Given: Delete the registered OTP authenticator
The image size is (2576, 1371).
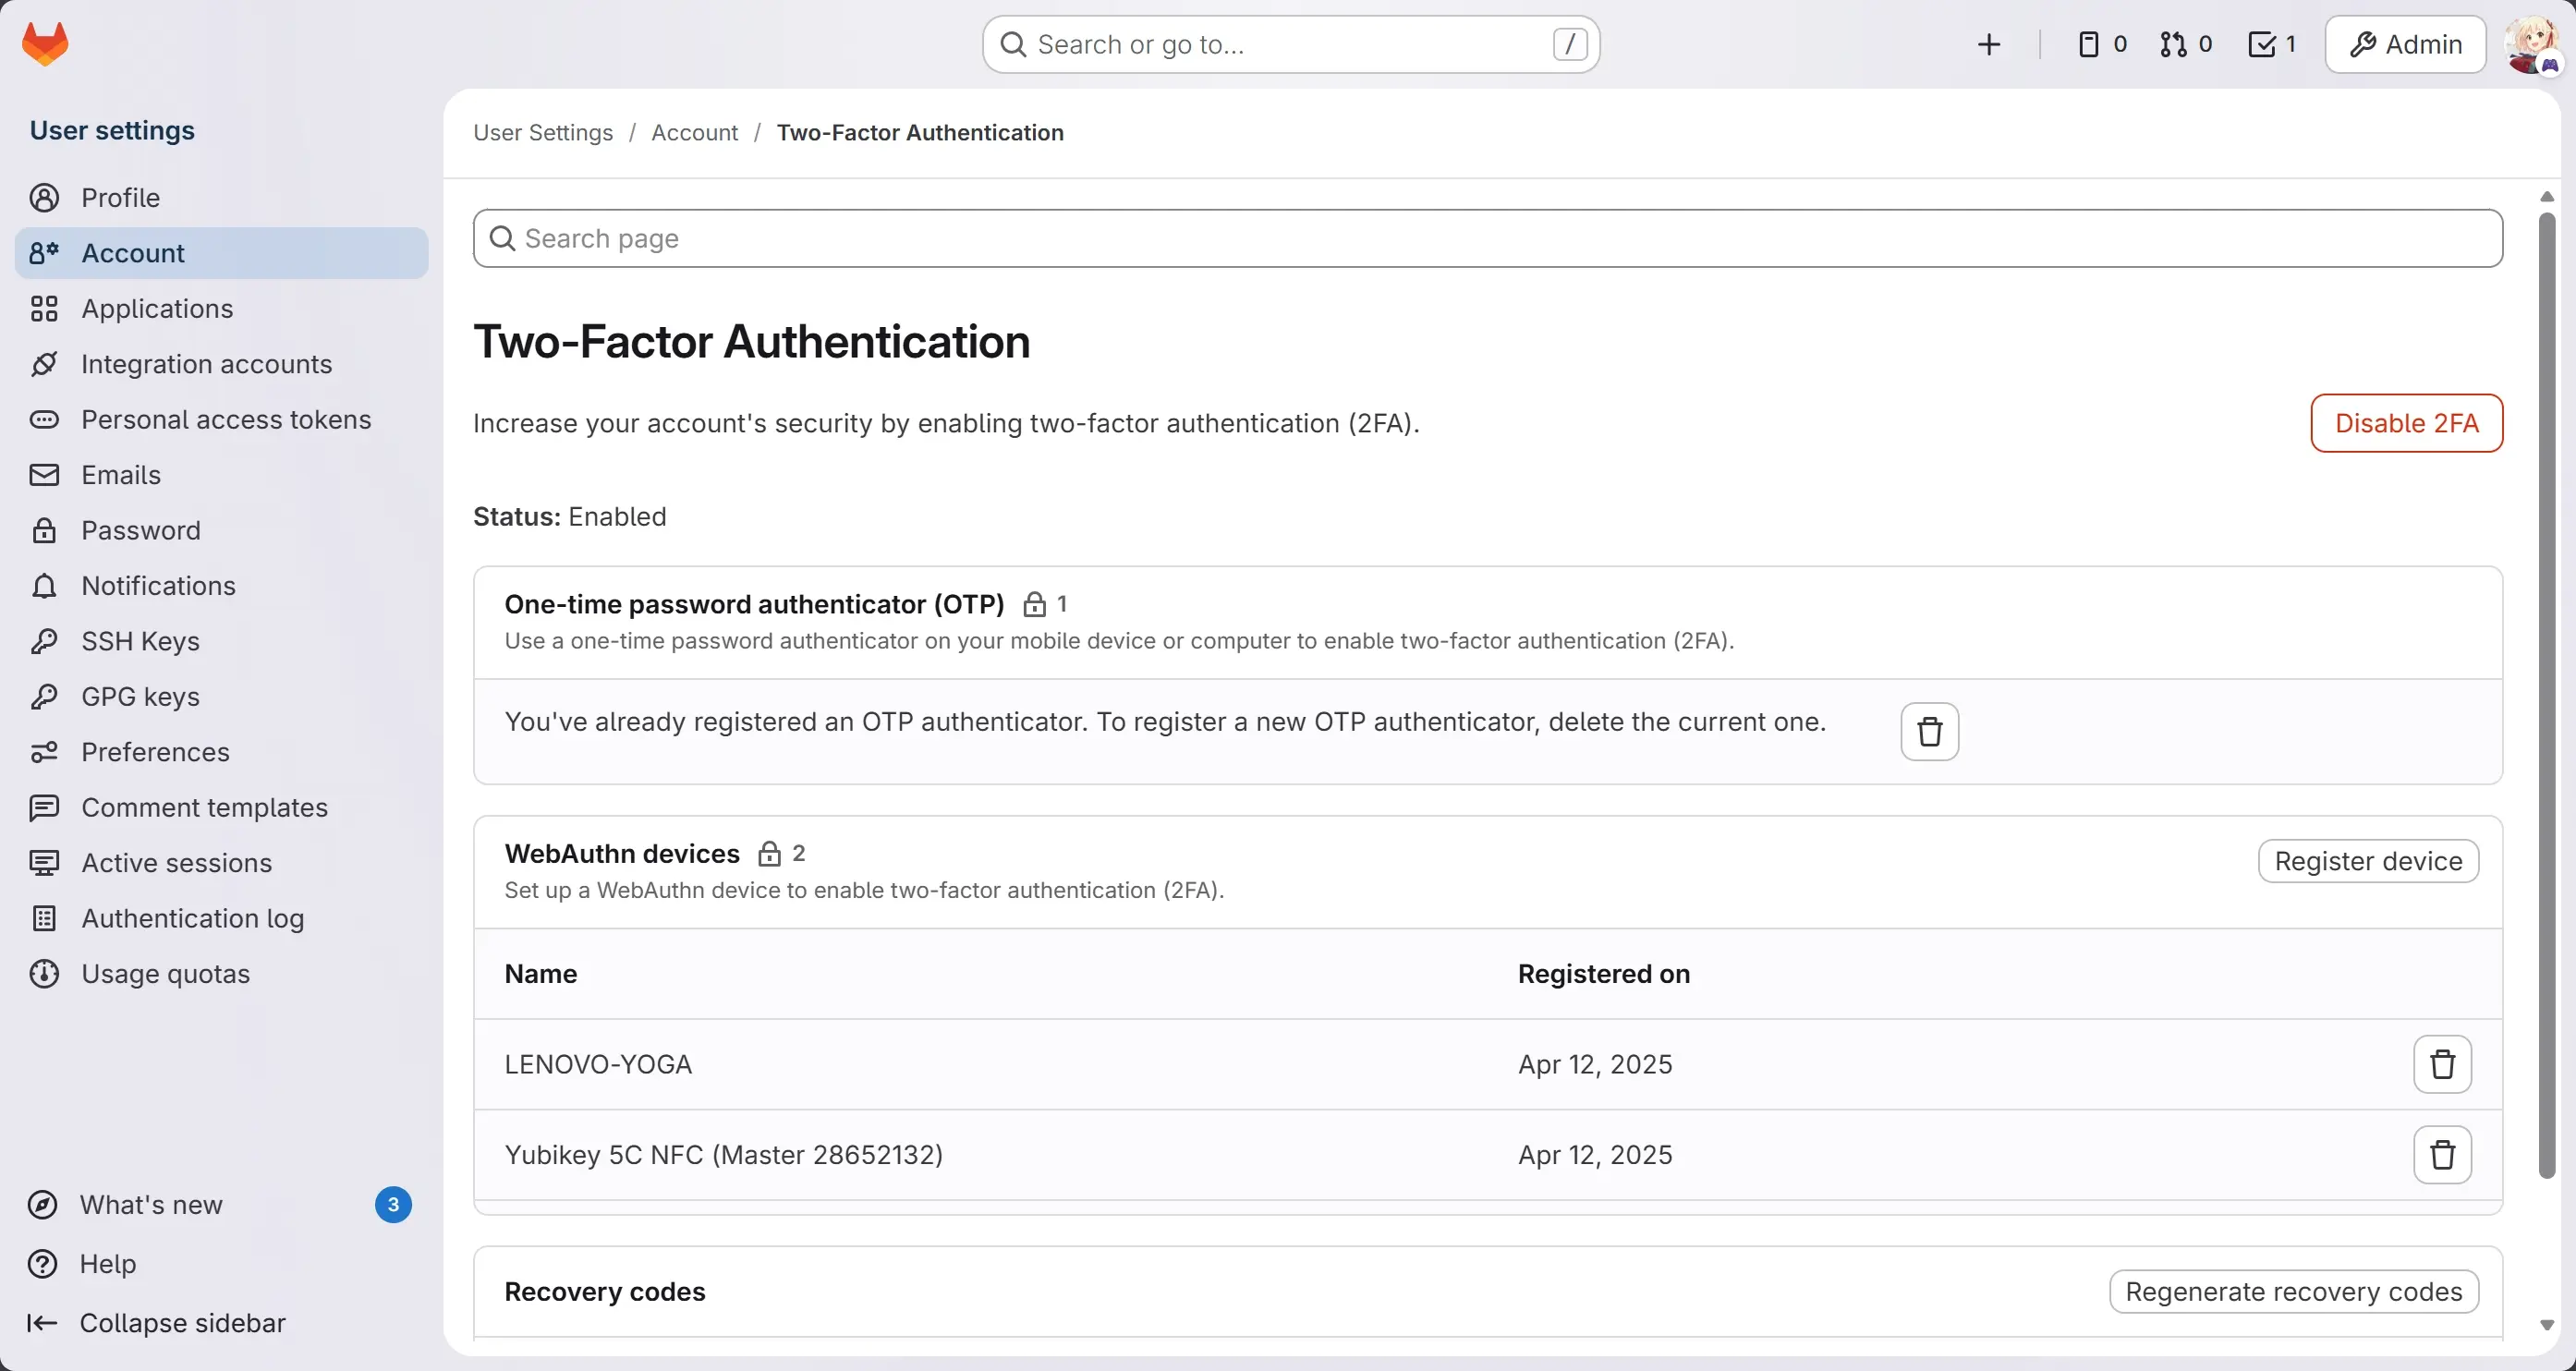Looking at the screenshot, I should click(1929, 732).
